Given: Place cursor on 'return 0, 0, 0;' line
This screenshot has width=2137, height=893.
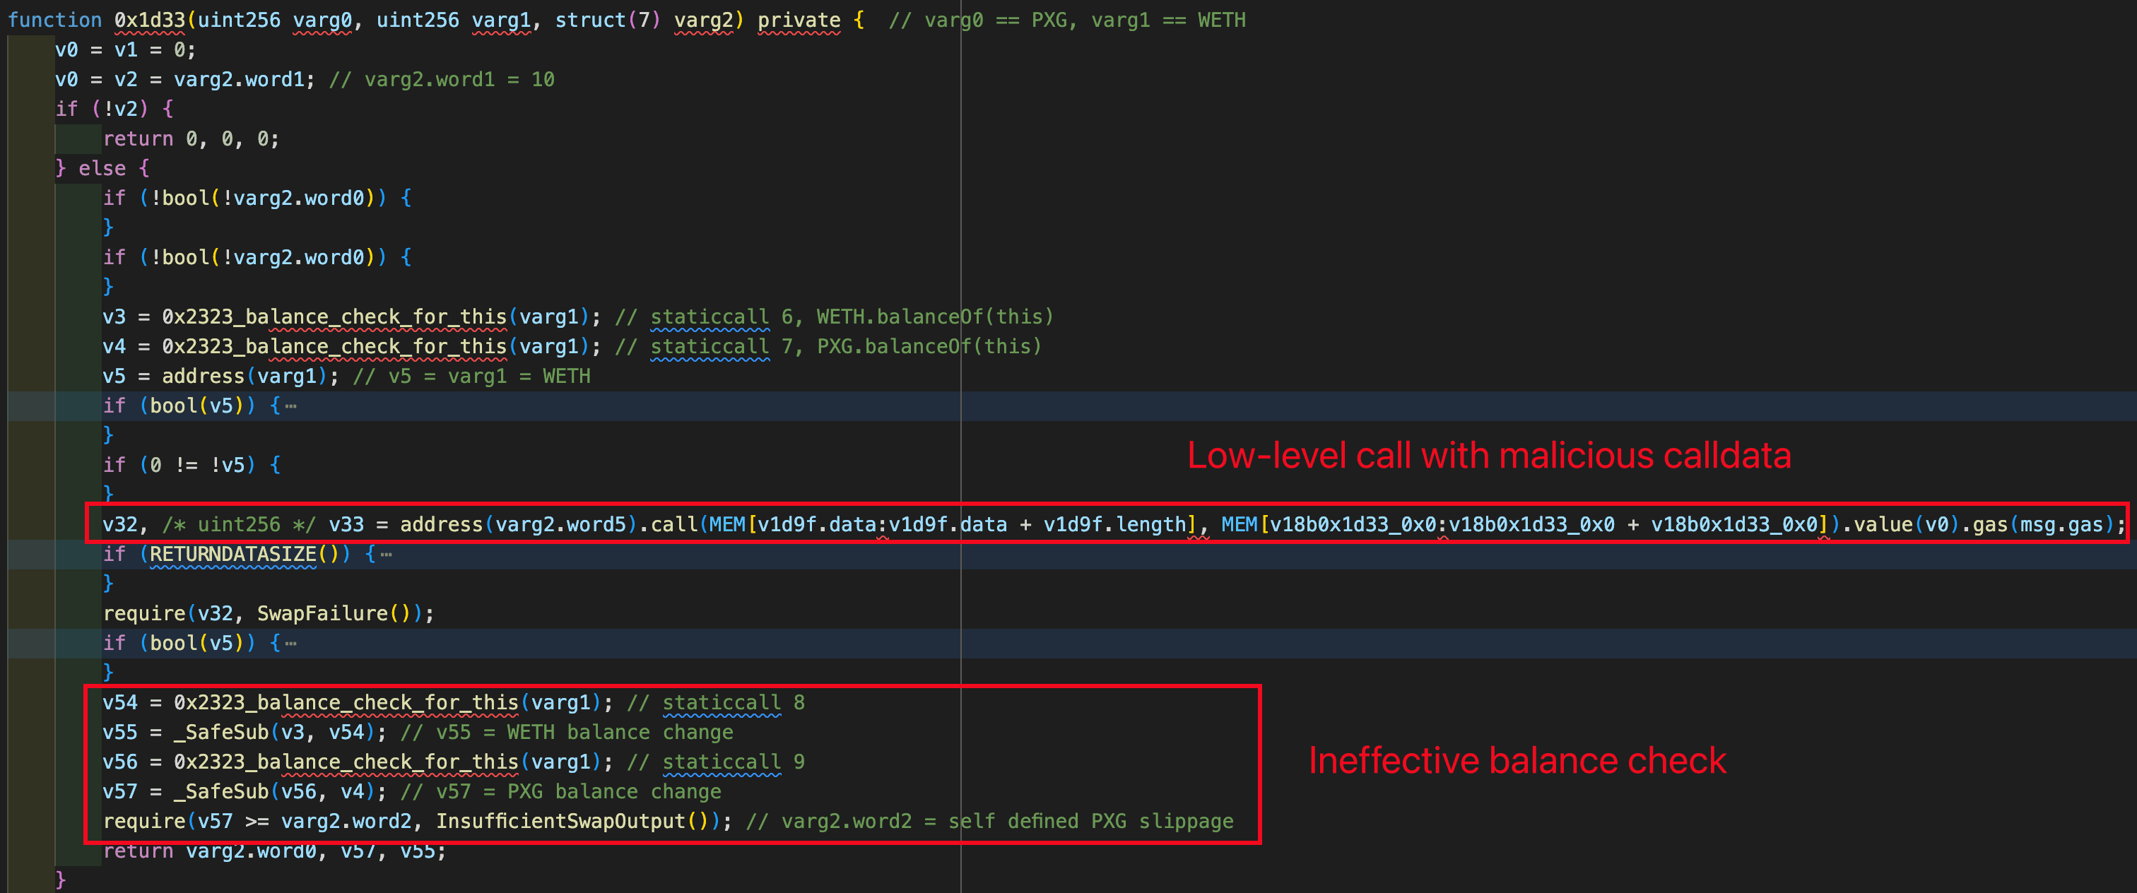Looking at the screenshot, I should [191, 138].
